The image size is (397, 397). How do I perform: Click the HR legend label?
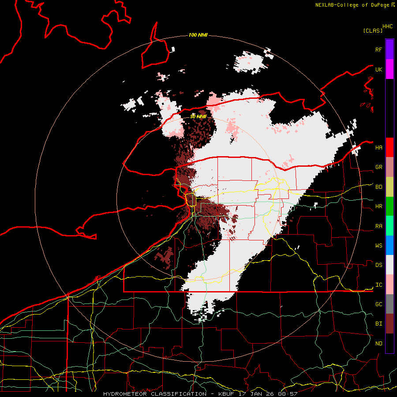point(378,206)
